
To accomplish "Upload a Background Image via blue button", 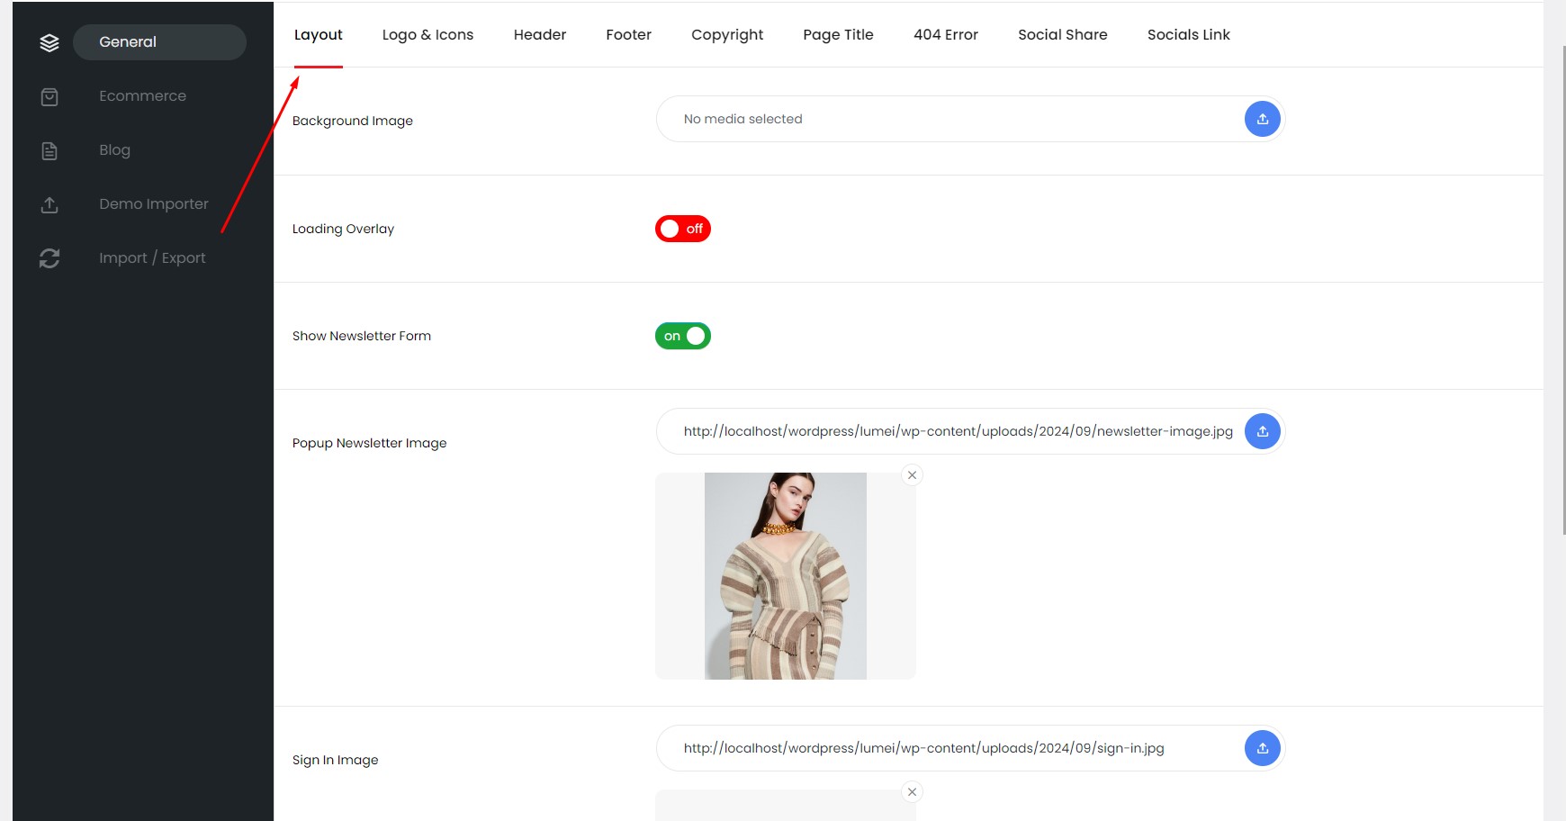I will tap(1262, 119).
